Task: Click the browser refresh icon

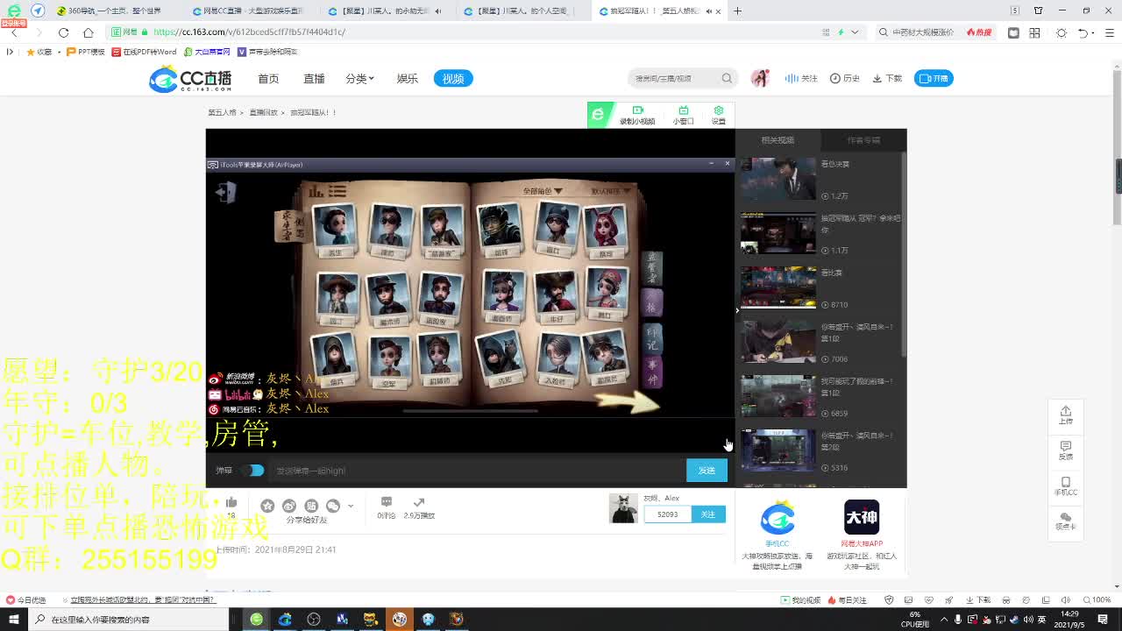Action: point(63,32)
